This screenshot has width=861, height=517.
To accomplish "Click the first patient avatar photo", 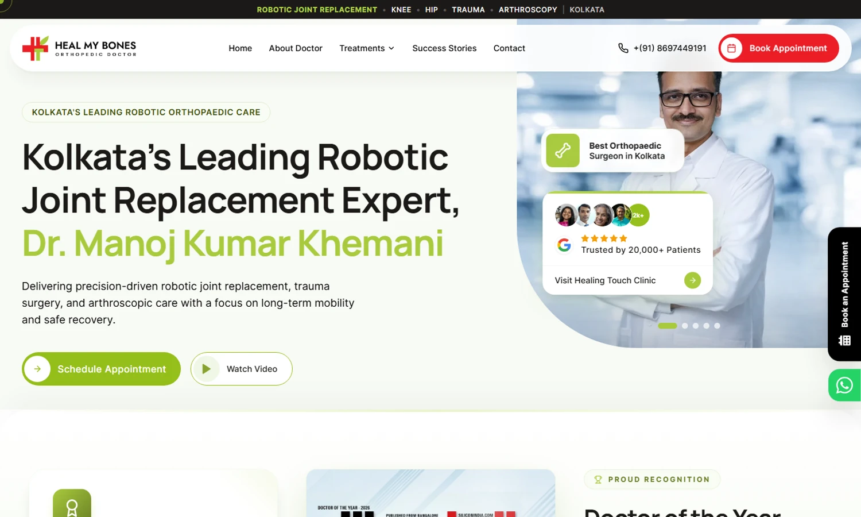I will [566, 215].
